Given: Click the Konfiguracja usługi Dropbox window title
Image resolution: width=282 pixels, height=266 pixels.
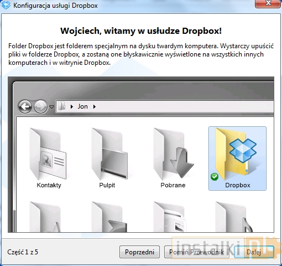Looking at the screenshot, I should [x=55, y=6].
